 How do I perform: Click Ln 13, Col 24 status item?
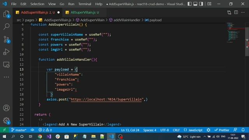coord(130,130)
